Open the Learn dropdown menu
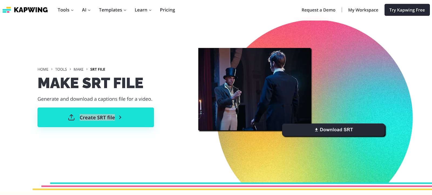Image resolution: width=432 pixels, height=195 pixels. pyautogui.click(x=143, y=10)
